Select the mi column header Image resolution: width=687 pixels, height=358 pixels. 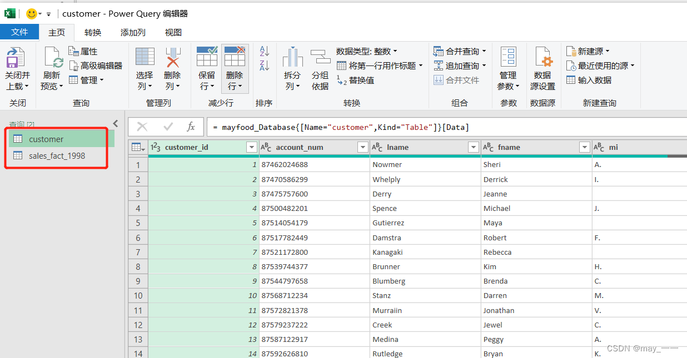click(640, 147)
